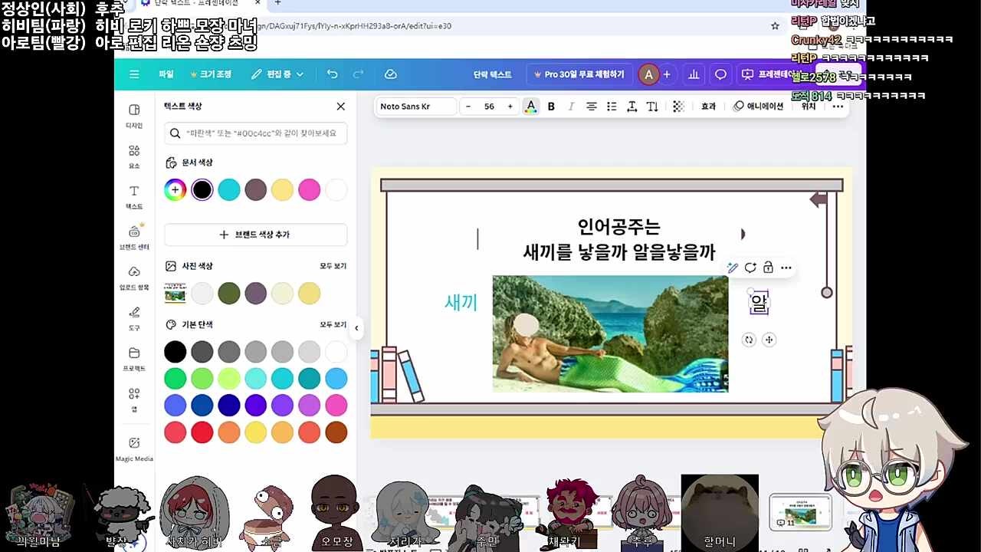The image size is (981, 552).
Task: Decrease font size with minus button
Action: pos(468,107)
